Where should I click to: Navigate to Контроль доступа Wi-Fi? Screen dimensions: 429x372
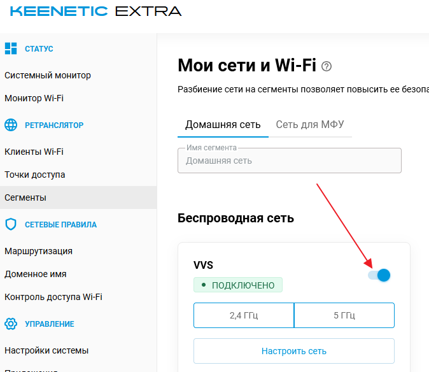[x=53, y=297]
